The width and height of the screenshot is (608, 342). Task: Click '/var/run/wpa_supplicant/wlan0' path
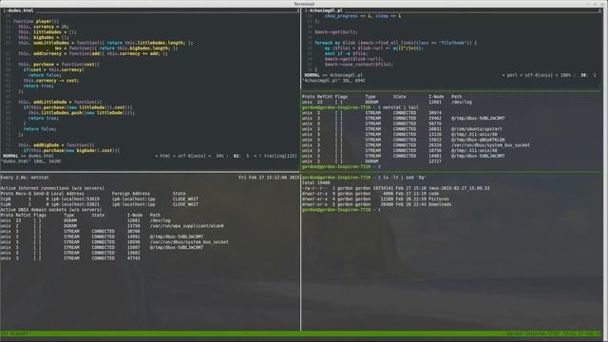coord(186,226)
